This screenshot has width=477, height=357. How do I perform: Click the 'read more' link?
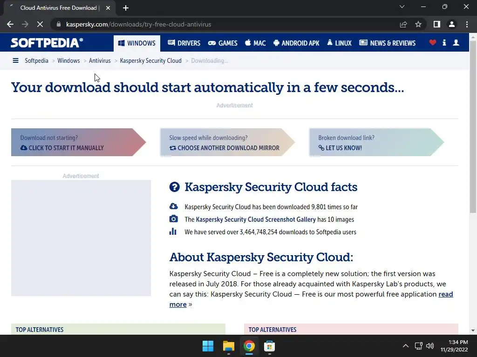pyautogui.click(x=446, y=294)
